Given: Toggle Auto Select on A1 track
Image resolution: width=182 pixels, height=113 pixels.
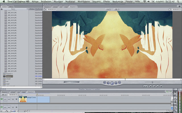Looking at the screenshot, I should coord(16,107).
